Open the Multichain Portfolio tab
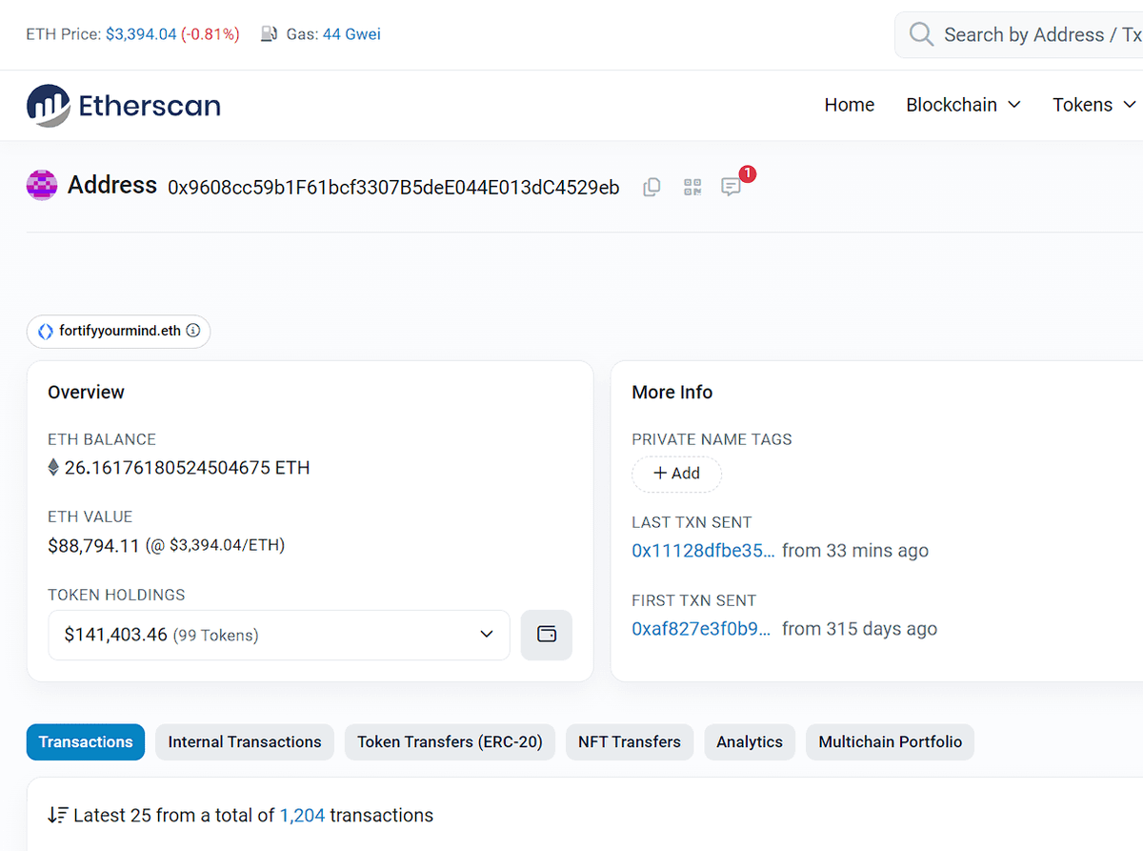This screenshot has height=851, width=1143. coord(891,741)
